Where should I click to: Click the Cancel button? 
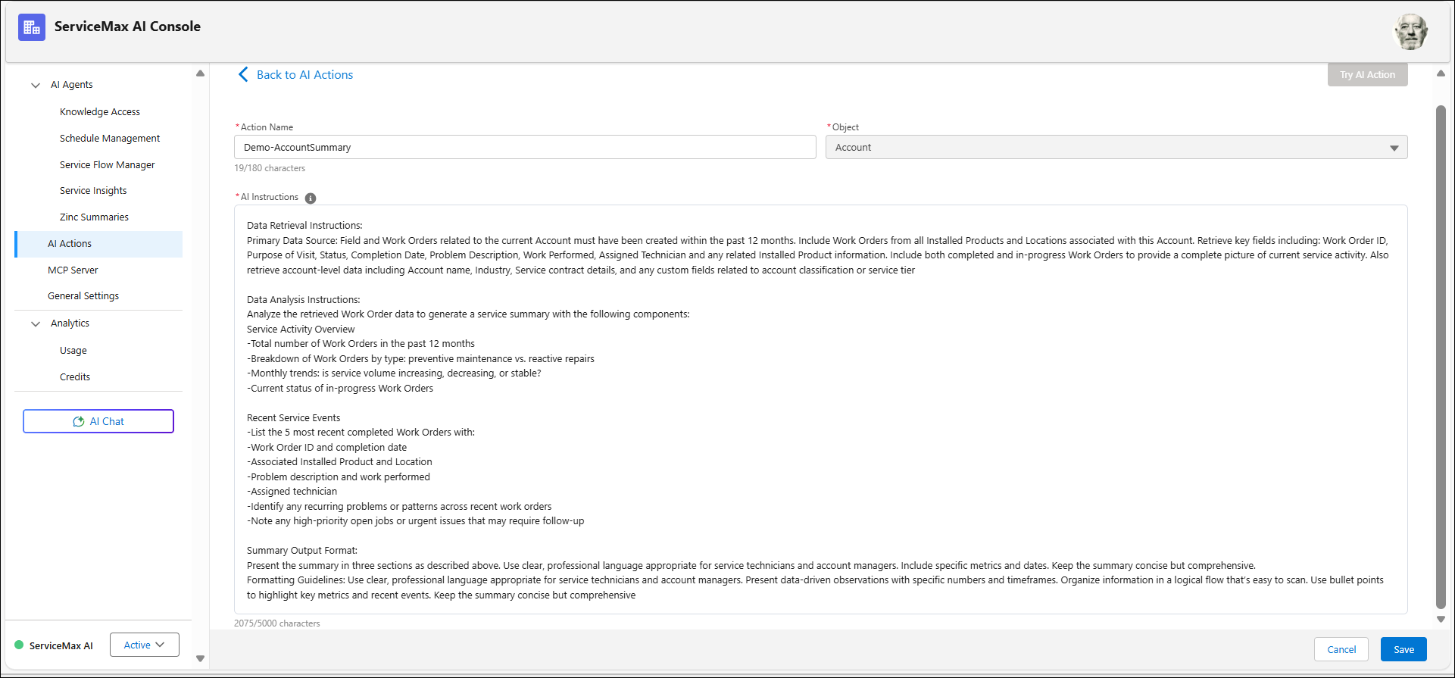[x=1341, y=649]
